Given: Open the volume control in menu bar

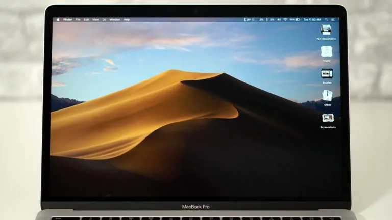Looking at the screenshot, I should [279, 20].
